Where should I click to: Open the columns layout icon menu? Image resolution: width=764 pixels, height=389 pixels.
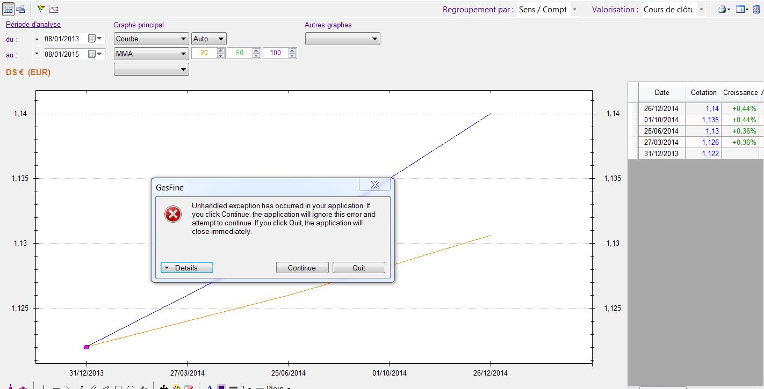(743, 9)
